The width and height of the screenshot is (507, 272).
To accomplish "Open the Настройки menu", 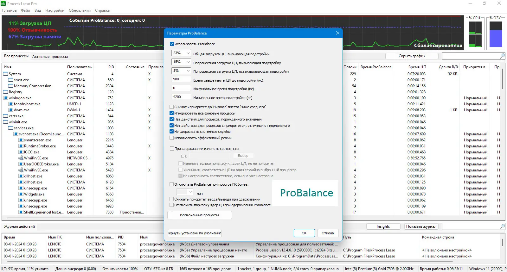I will pos(55,10).
